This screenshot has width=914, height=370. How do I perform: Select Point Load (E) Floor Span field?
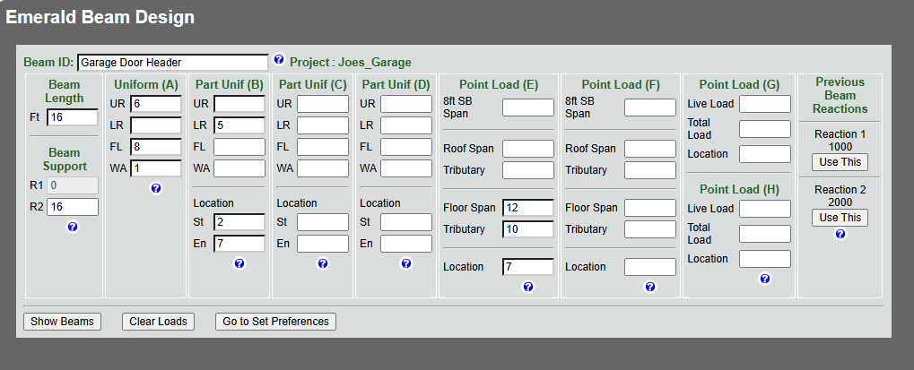pos(528,208)
